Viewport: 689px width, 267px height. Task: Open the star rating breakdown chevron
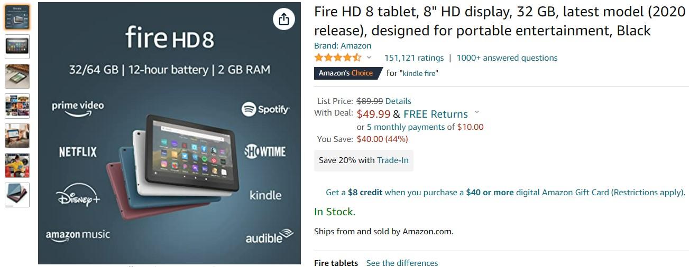pos(369,58)
